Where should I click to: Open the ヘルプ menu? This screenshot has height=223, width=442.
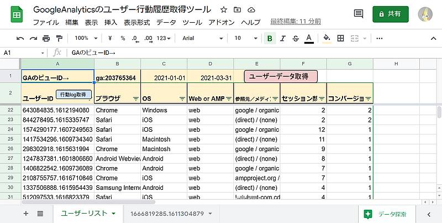(x=251, y=22)
